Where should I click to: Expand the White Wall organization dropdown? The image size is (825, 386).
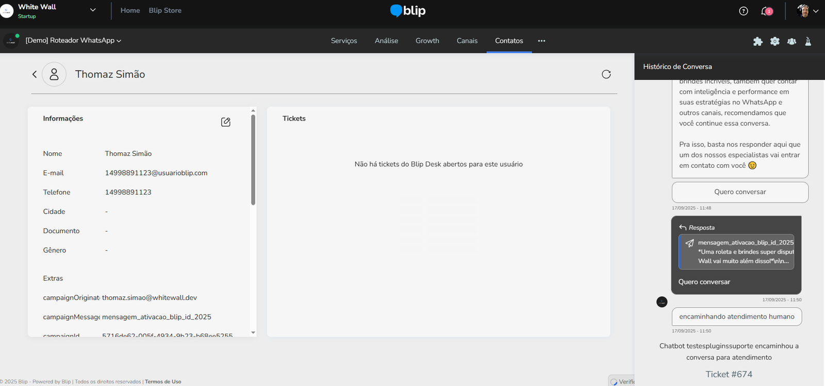(93, 10)
